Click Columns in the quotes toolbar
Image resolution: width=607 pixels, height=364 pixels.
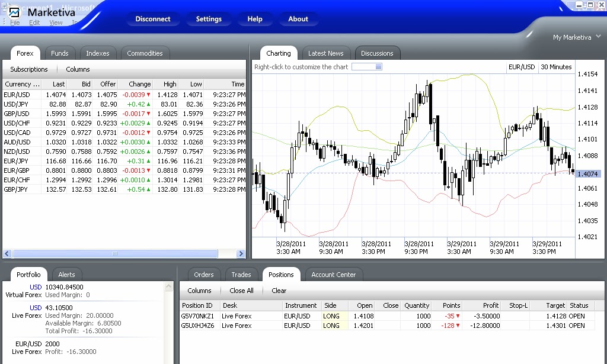click(x=78, y=69)
